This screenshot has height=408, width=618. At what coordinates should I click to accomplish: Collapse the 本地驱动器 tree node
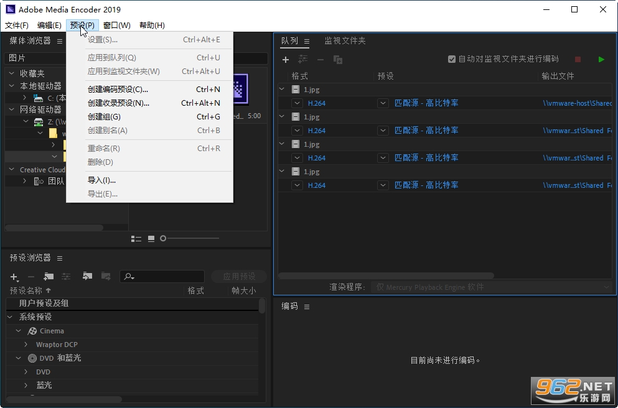pos(11,85)
